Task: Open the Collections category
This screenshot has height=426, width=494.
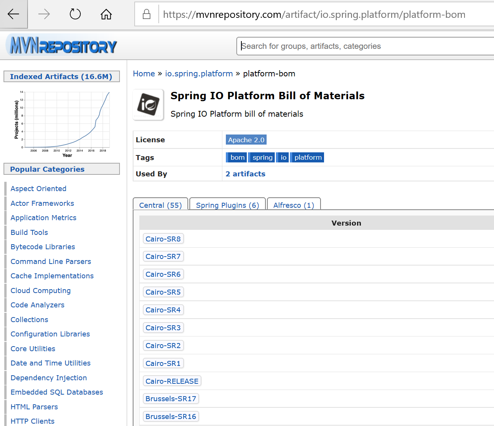Action: (29, 319)
